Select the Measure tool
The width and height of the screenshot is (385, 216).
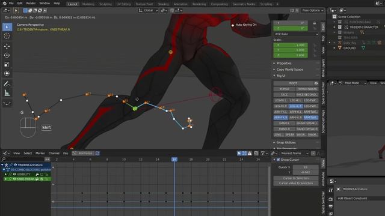point(7,93)
